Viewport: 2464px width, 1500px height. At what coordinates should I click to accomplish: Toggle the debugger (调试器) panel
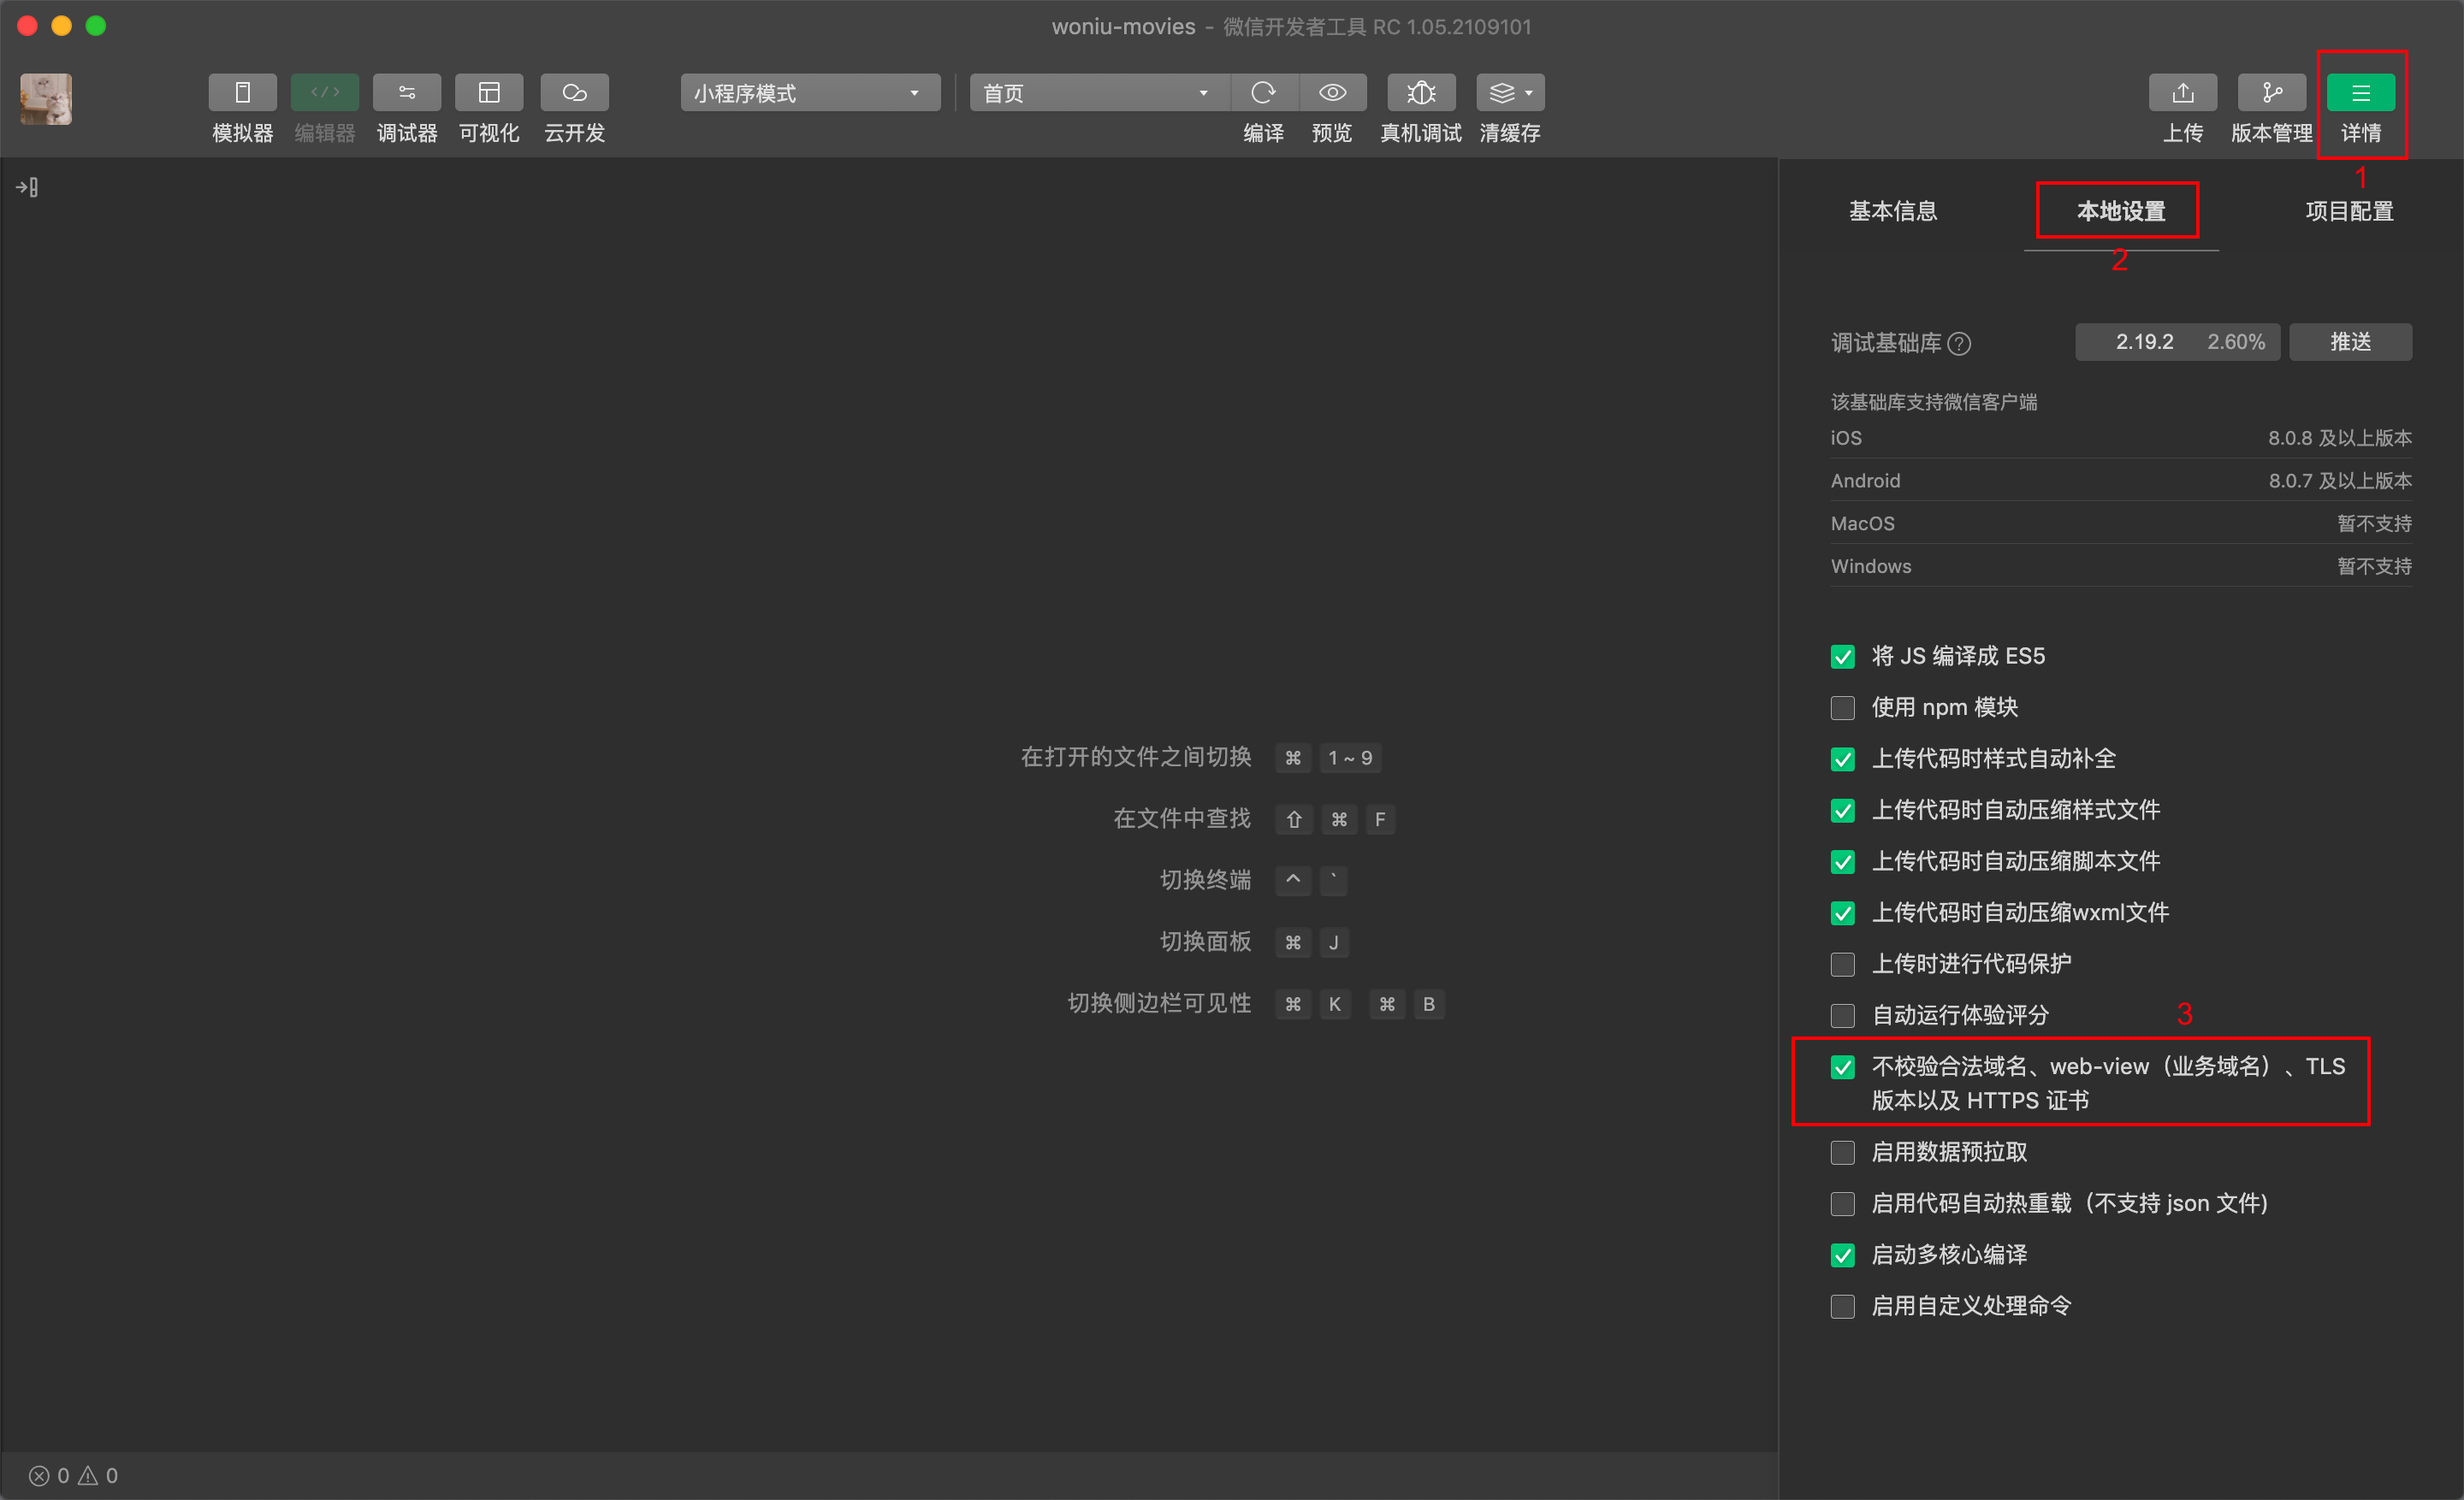point(407,93)
